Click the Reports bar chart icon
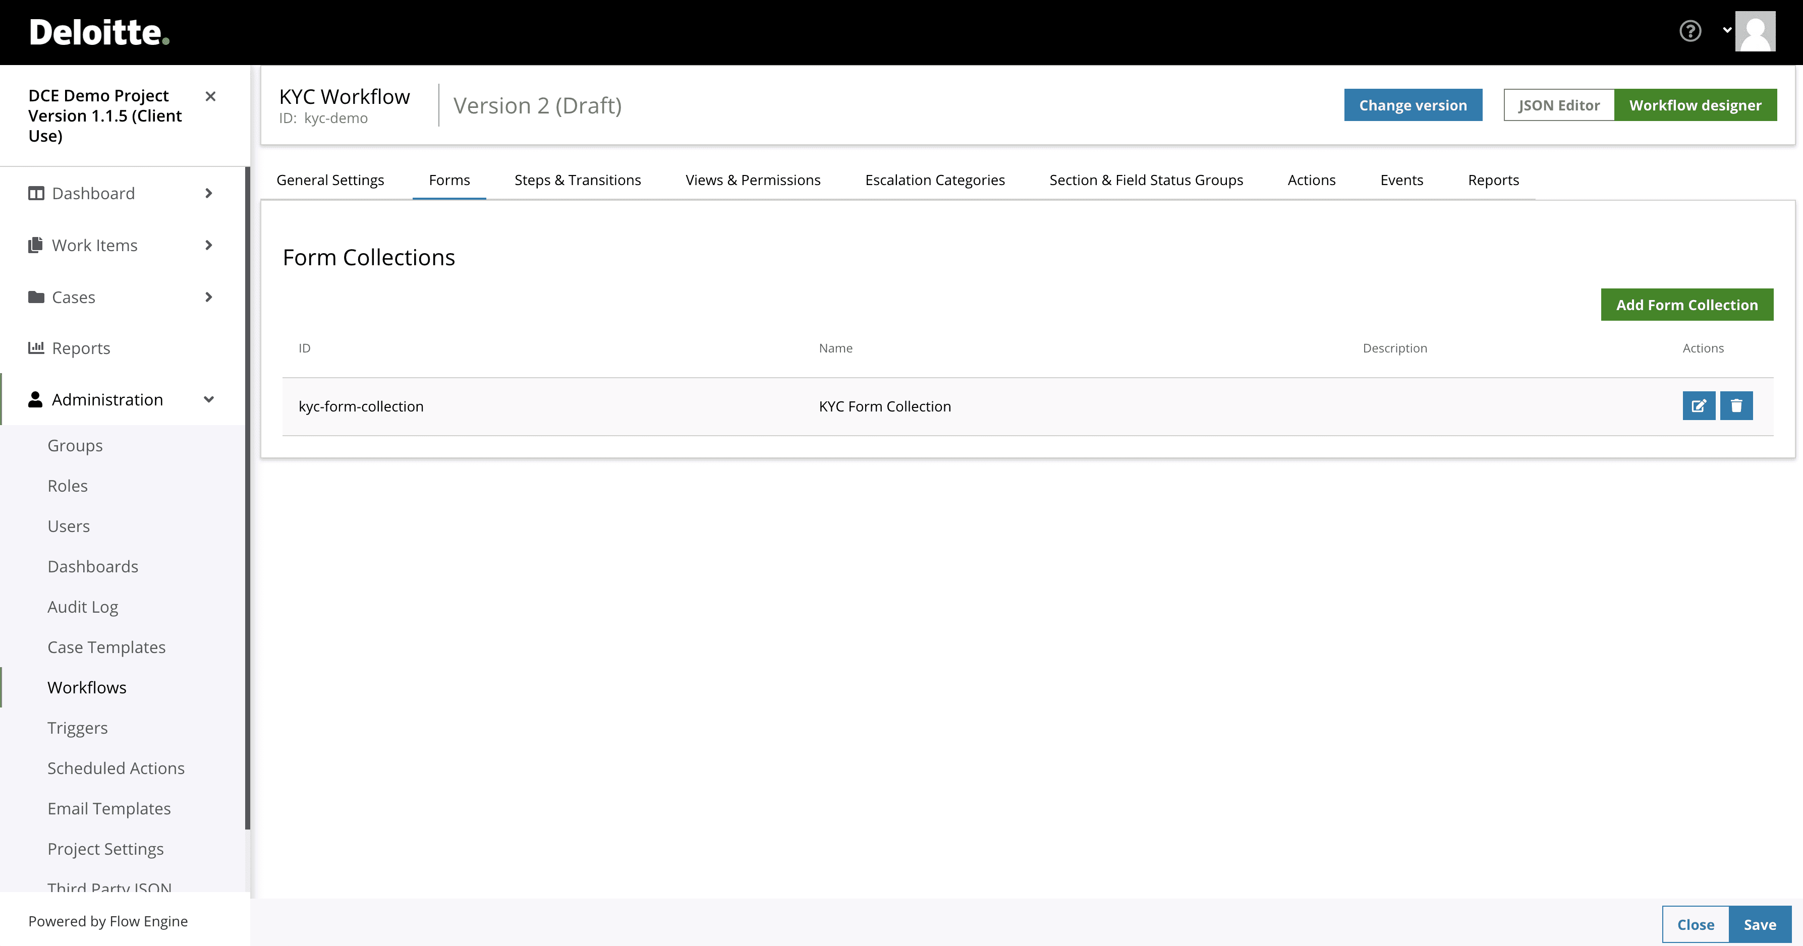 [x=36, y=348]
